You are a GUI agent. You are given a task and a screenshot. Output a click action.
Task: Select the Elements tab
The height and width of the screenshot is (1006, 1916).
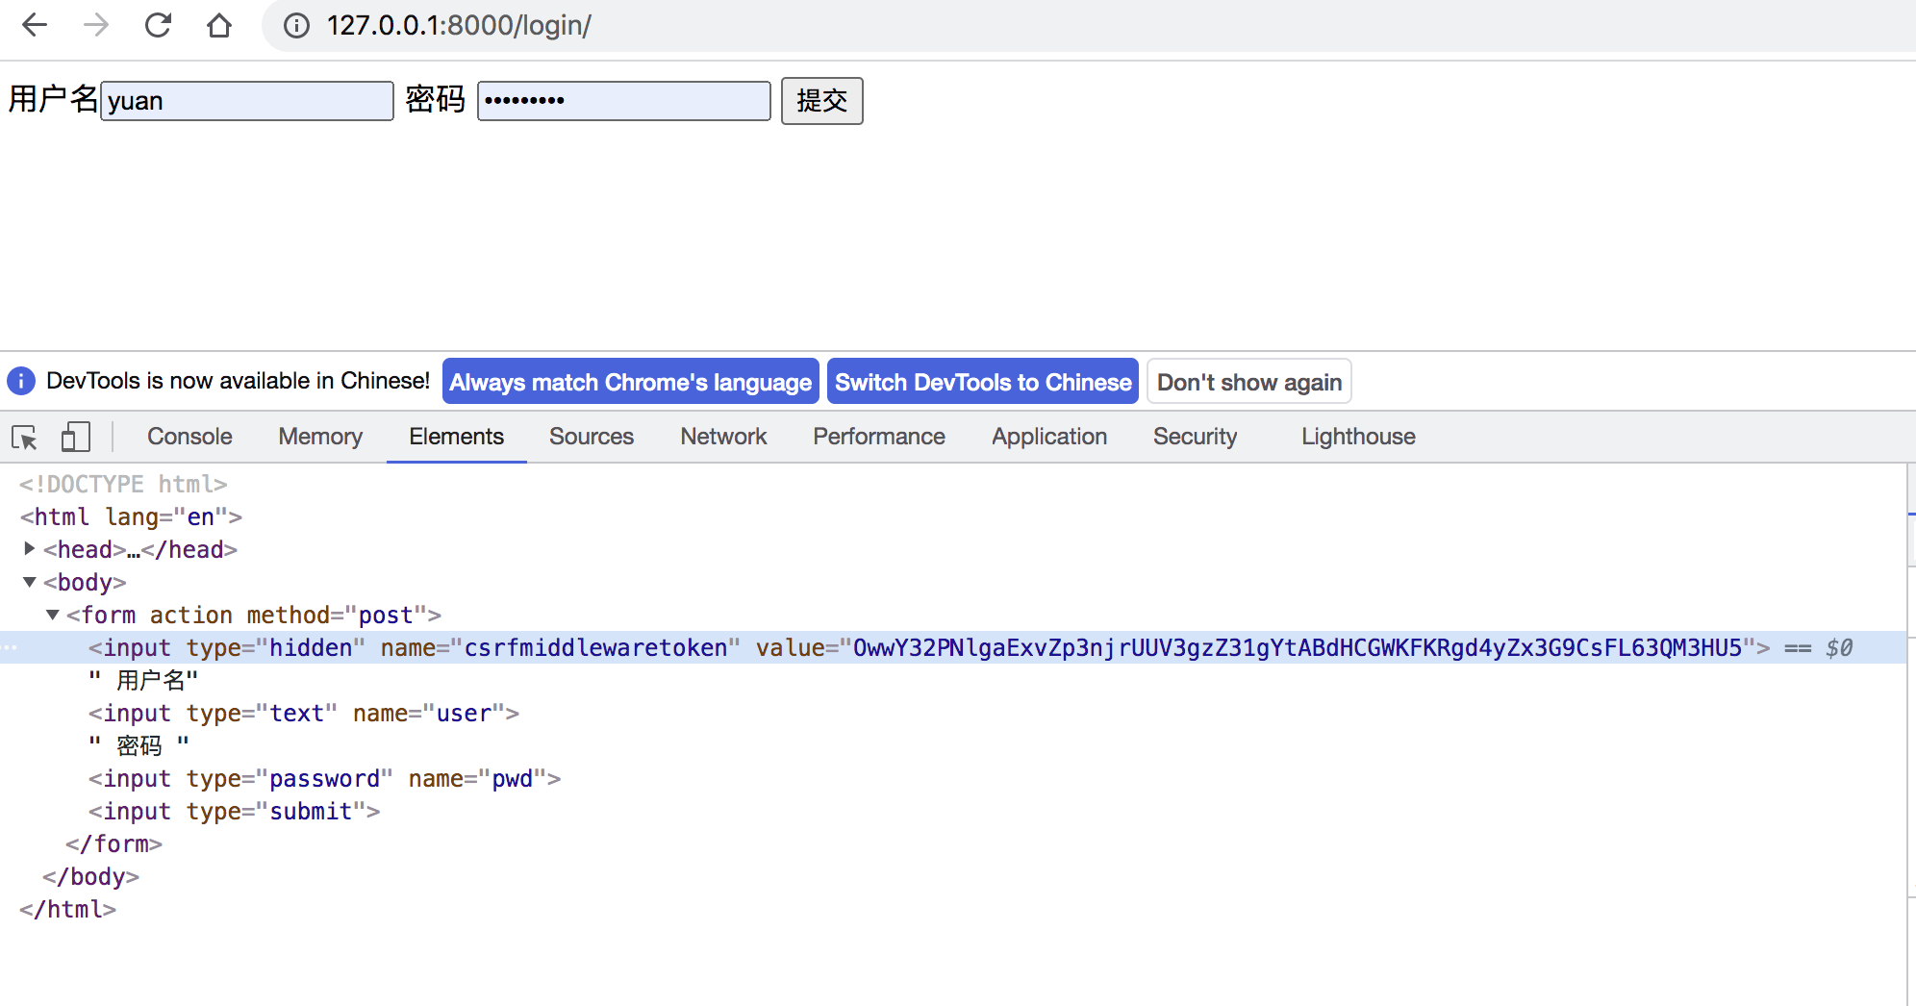click(456, 437)
